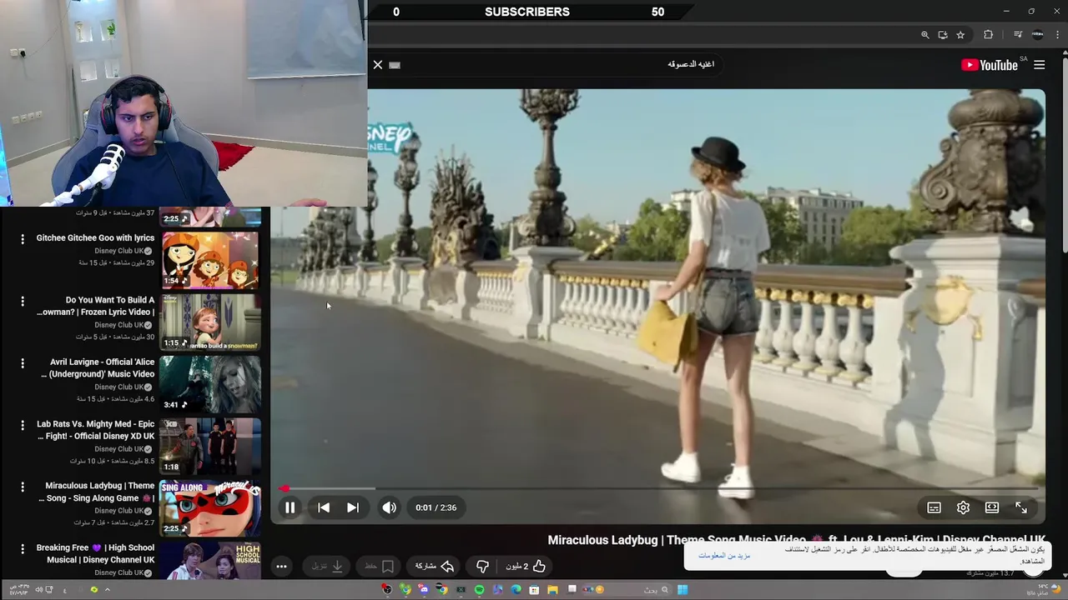Toggle theater mode on the player
This screenshot has width=1068, height=600.
992,507
